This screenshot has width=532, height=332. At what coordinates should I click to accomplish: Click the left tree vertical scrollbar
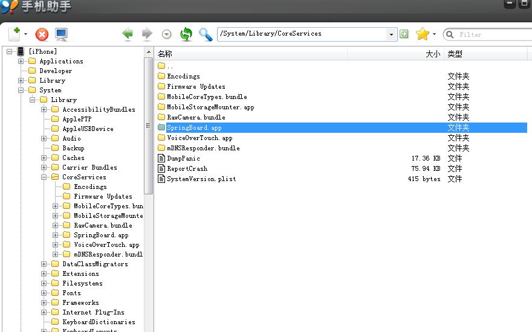click(x=148, y=125)
